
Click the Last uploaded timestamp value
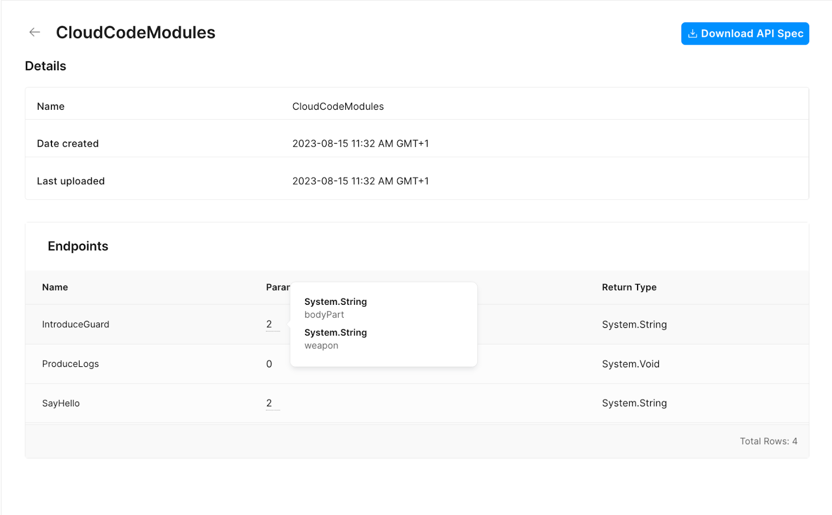coord(360,181)
